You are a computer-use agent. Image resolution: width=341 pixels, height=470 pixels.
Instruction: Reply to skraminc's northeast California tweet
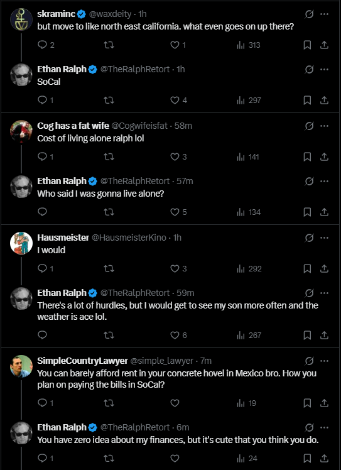coord(43,45)
